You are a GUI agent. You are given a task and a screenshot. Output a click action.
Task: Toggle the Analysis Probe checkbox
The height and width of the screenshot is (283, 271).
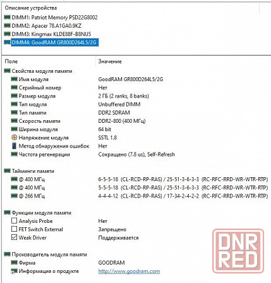coord(14,221)
